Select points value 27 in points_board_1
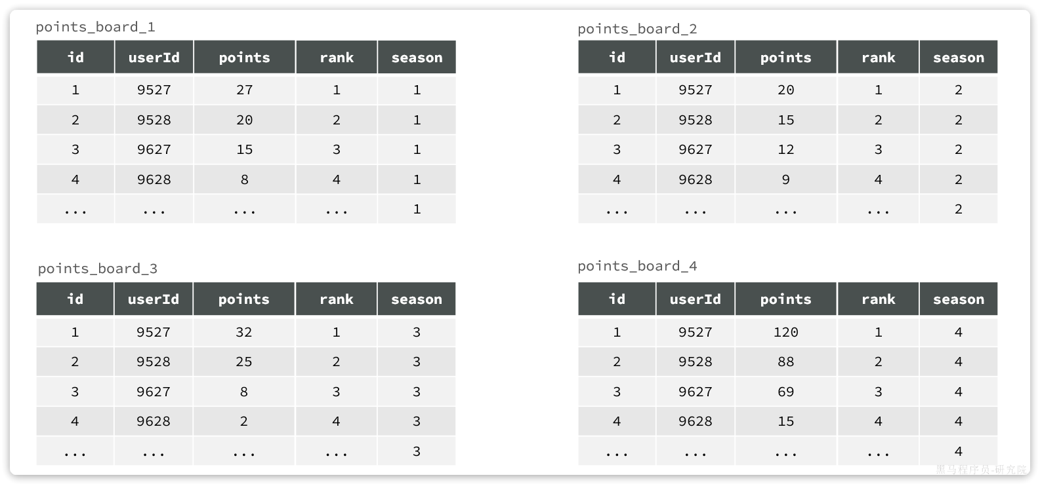This screenshot has height=486, width=1040. [245, 90]
